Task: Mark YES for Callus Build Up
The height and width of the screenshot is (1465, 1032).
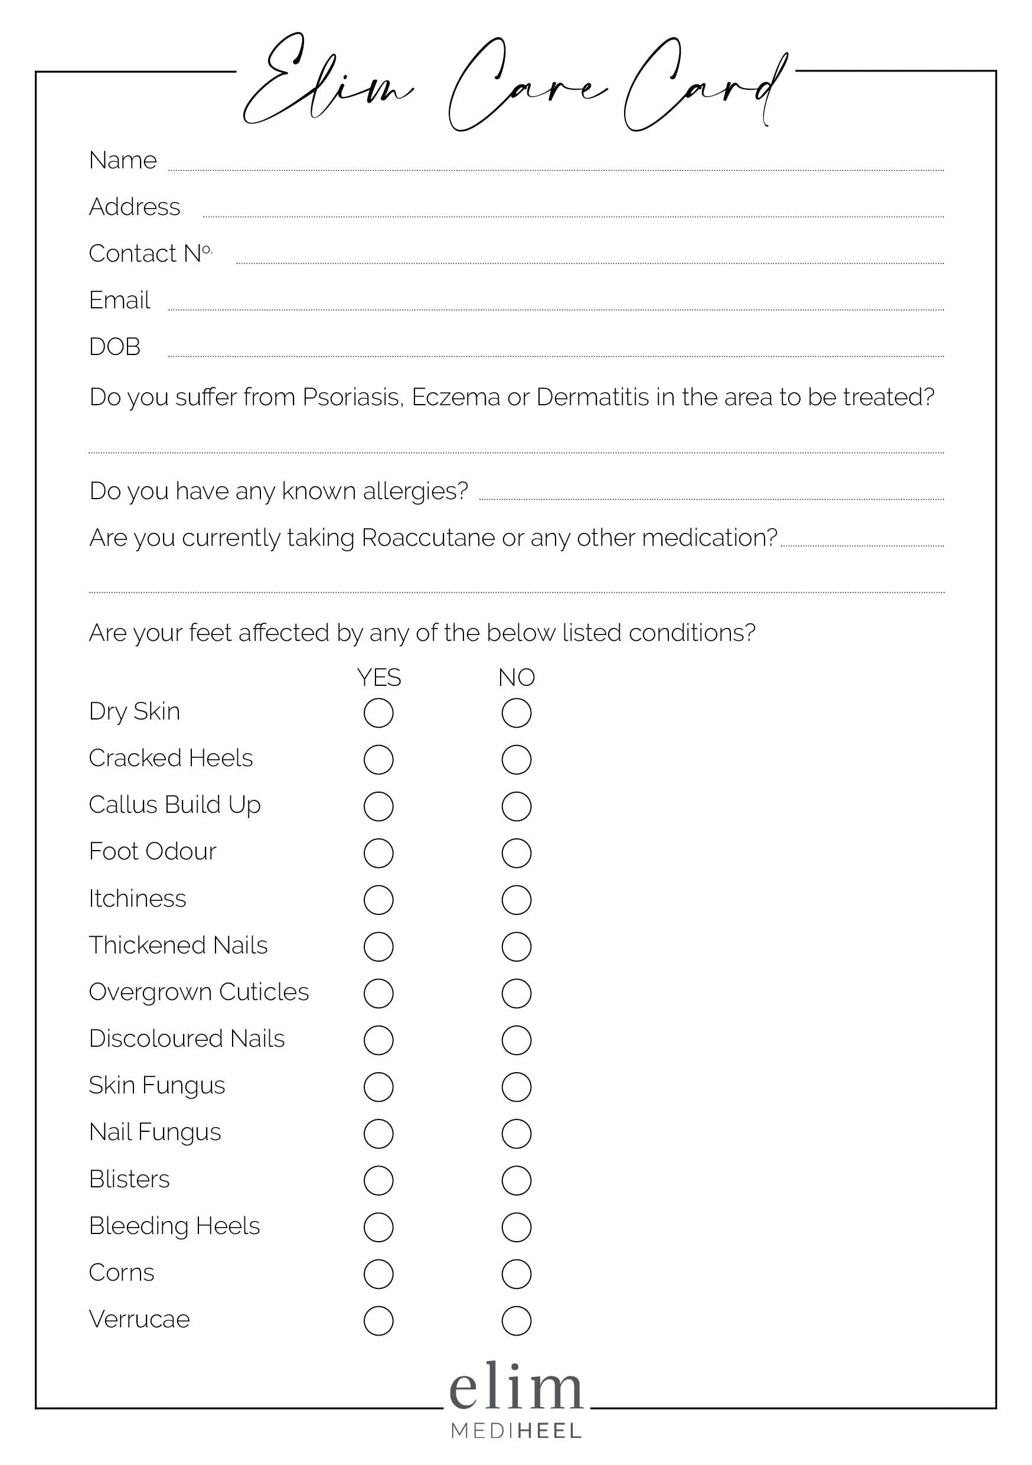Action: pos(378,806)
